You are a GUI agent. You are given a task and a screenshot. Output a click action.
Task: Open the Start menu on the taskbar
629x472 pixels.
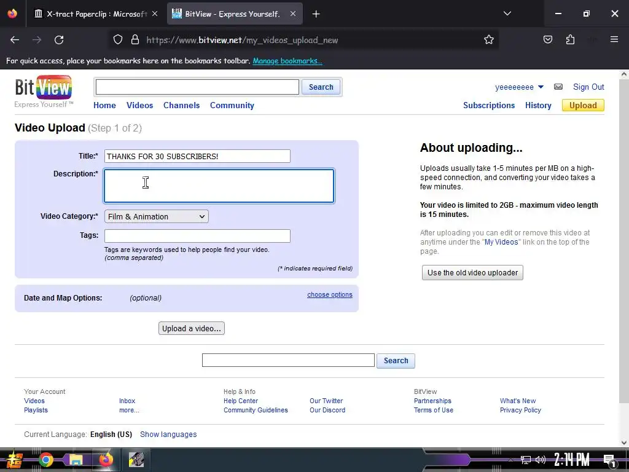[x=14, y=460]
